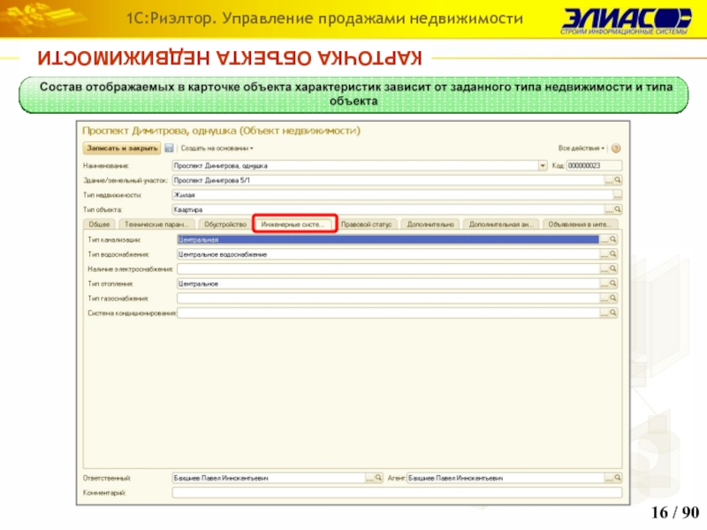707x530 pixels.
Task: Click ellipsis button for Тип канализации
Action: (x=604, y=239)
